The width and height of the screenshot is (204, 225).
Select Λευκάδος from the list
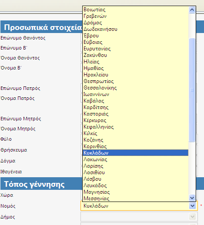click(136, 185)
